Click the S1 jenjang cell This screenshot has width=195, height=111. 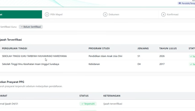coord(139,56)
